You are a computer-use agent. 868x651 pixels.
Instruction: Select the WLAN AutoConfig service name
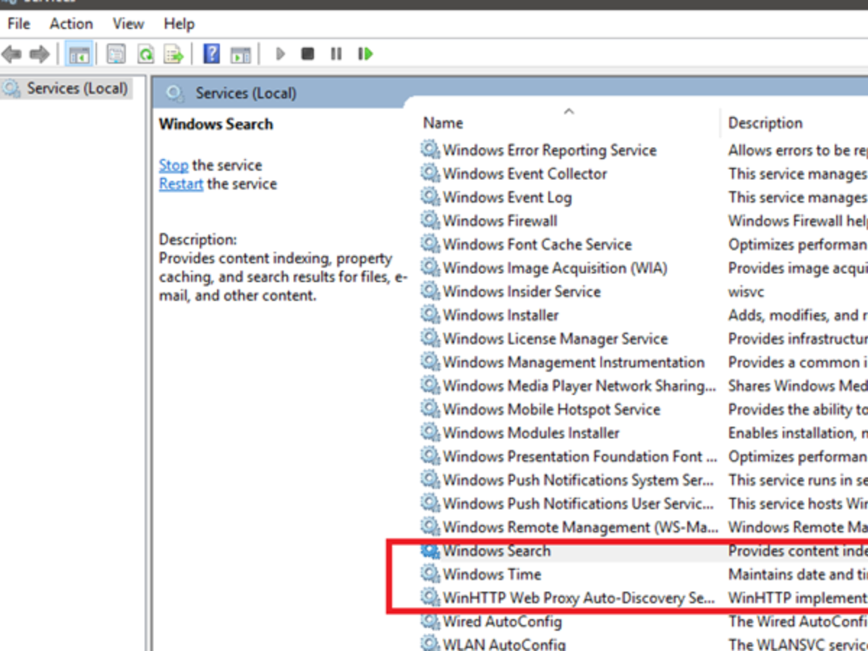point(504,644)
